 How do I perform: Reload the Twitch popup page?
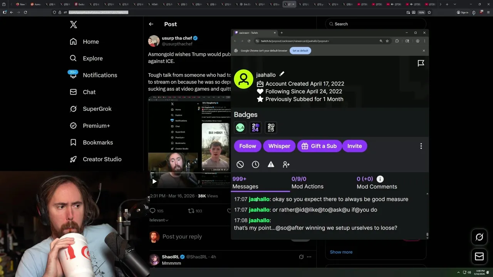249,41
